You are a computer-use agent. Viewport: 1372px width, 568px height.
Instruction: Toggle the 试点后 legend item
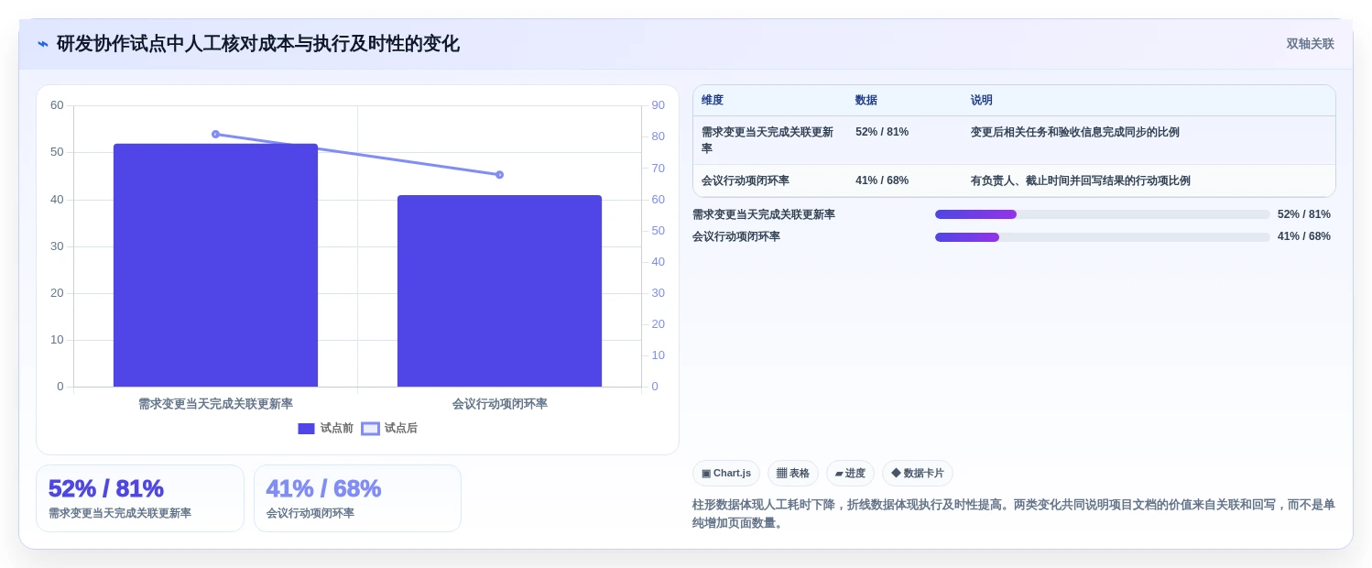click(x=389, y=429)
